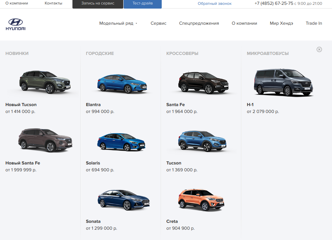This screenshot has height=240, width=332.
Task: Select the Новый Santa Fe car image
Action: coord(45,140)
